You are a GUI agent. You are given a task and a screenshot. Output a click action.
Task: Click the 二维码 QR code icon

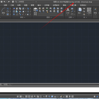(89, 11)
